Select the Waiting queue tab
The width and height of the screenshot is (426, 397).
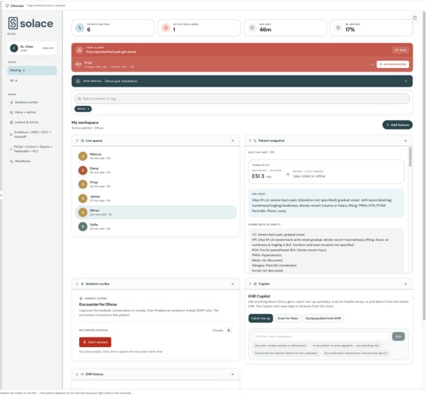(x=32, y=70)
